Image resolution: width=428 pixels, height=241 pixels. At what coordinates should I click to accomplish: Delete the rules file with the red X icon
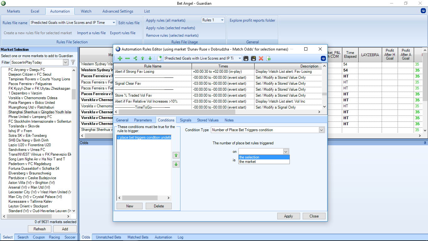pyautogui.click(x=261, y=58)
